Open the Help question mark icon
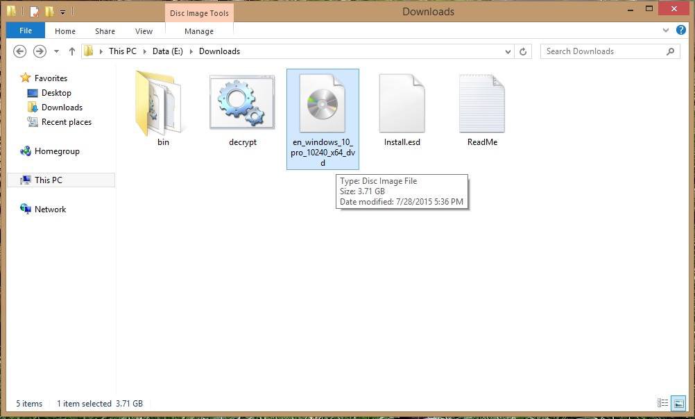Screen dimensions: 695x419 click(681, 30)
